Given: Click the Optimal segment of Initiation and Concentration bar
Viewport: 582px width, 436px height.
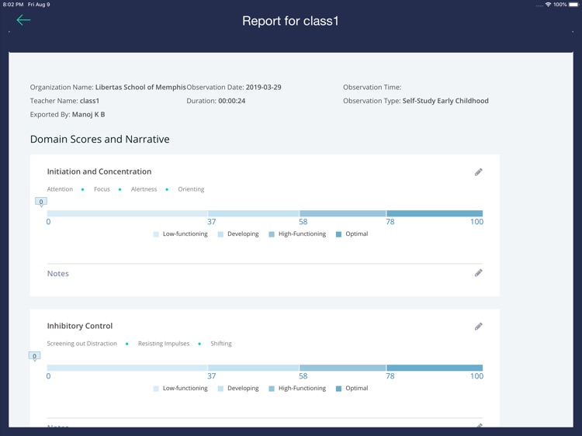Looking at the screenshot, I should click(435, 213).
